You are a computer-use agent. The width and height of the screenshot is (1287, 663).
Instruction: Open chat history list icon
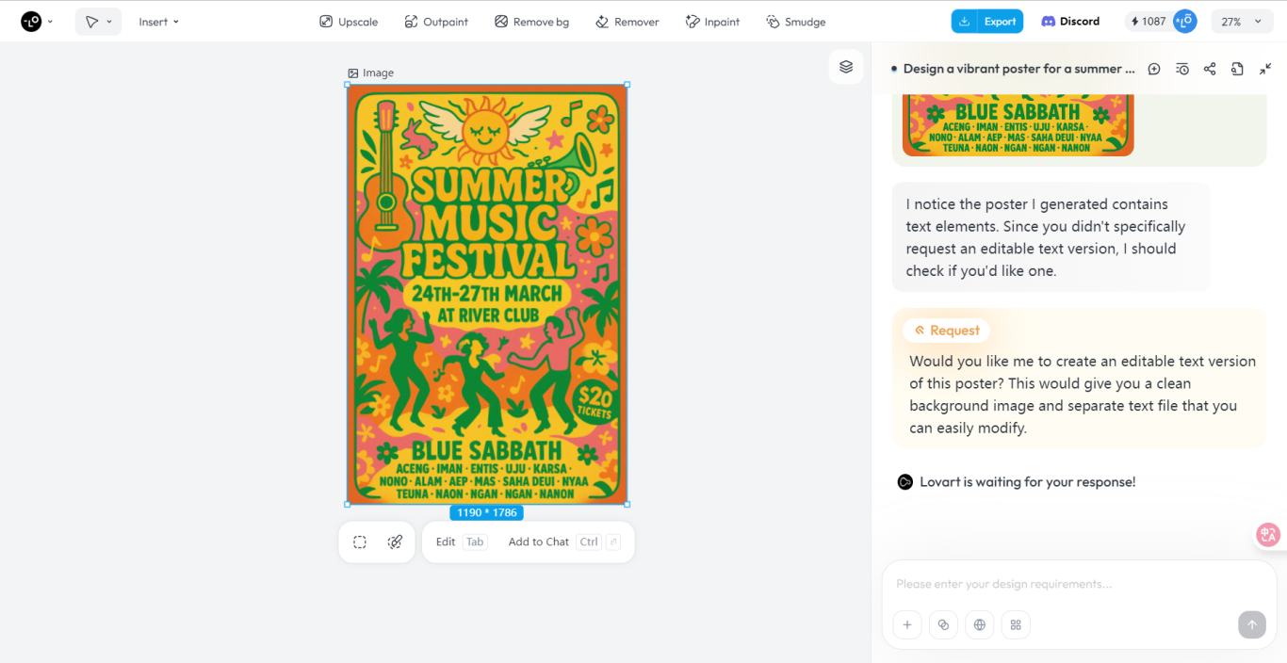click(1182, 69)
